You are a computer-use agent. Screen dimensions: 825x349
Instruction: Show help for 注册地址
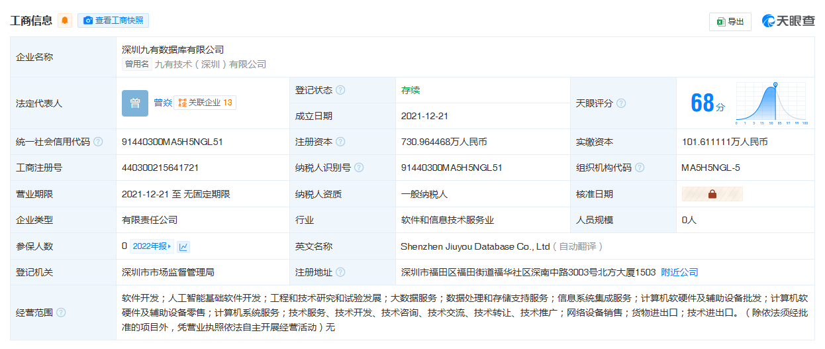(x=340, y=272)
